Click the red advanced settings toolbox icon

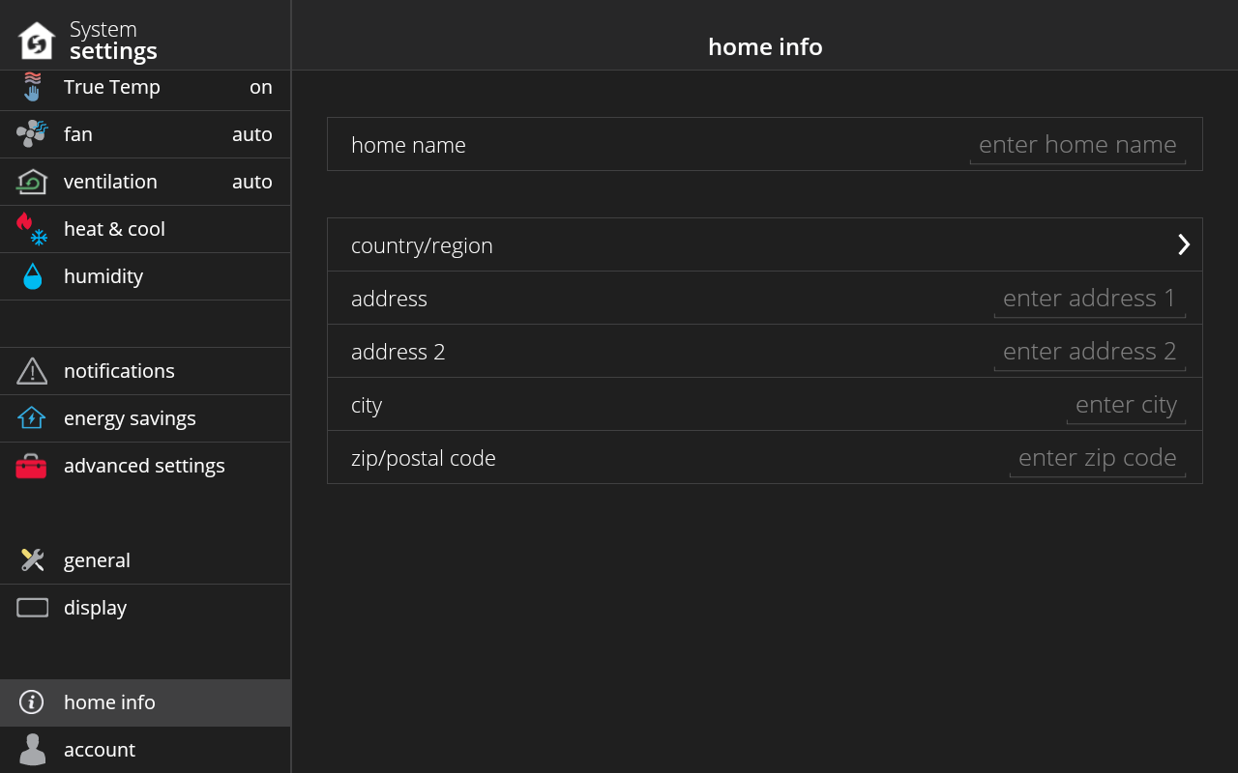[31, 466]
